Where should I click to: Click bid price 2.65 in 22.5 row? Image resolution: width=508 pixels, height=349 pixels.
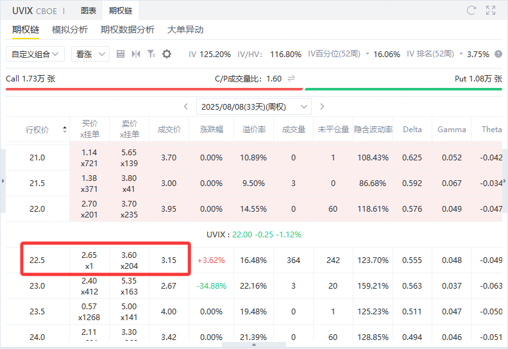click(x=89, y=255)
